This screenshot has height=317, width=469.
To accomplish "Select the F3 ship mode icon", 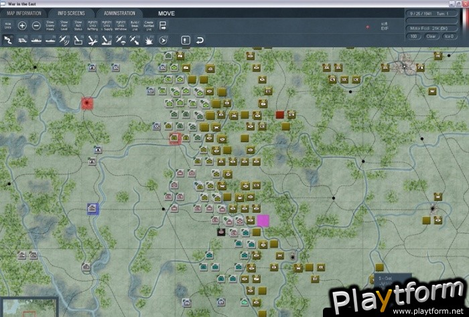I will pyautogui.click(x=36, y=40).
